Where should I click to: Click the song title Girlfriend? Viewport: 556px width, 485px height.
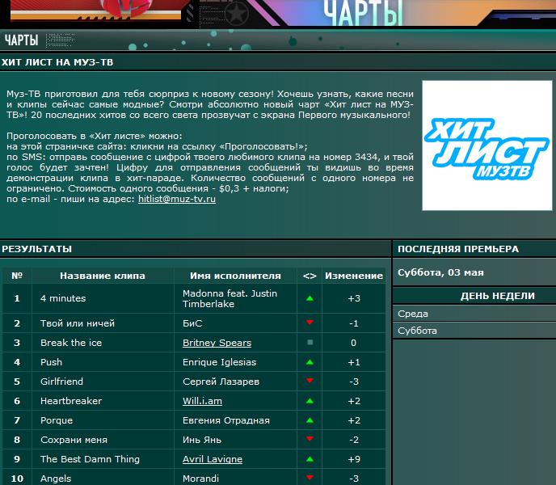point(61,382)
